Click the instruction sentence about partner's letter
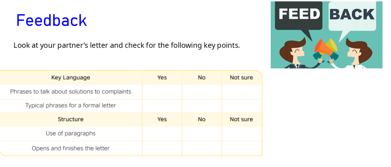The height and width of the screenshot is (167, 391). click(x=127, y=46)
